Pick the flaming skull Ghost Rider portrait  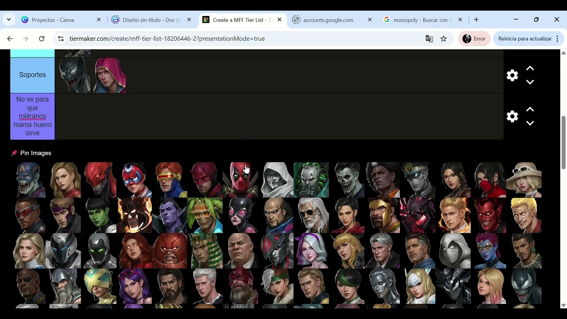click(x=135, y=215)
